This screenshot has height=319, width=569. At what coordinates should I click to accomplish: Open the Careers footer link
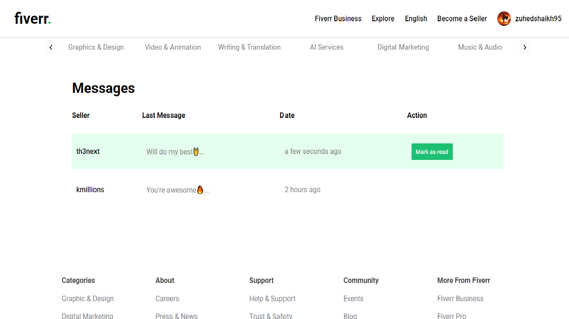click(x=168, y=299)
